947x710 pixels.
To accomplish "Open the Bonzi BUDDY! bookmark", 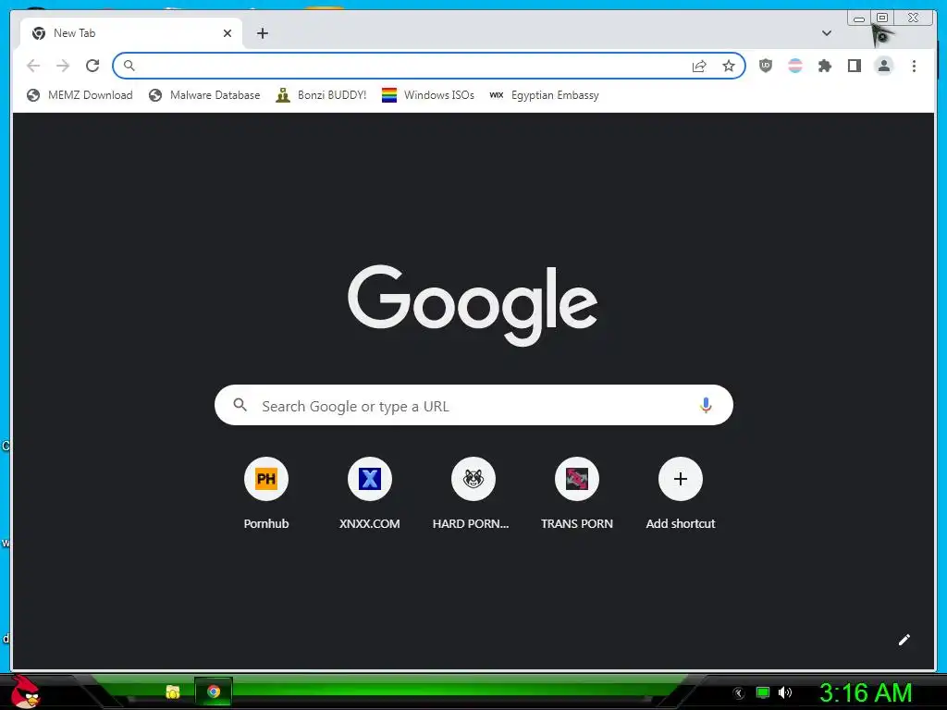I will pos(321,95).
